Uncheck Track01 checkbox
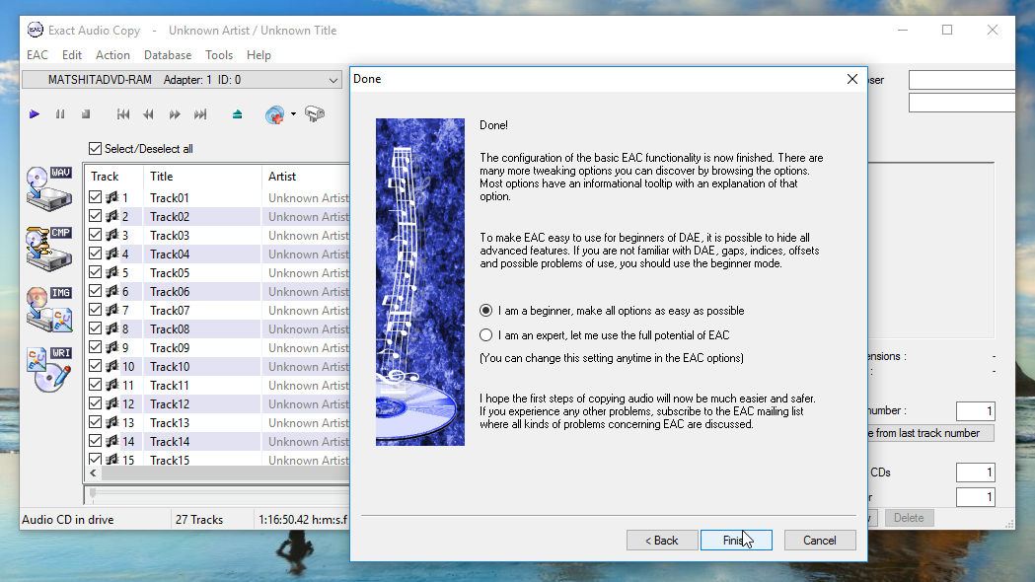This screenshot has width=1035, height=582. click(x=95, y=197)
